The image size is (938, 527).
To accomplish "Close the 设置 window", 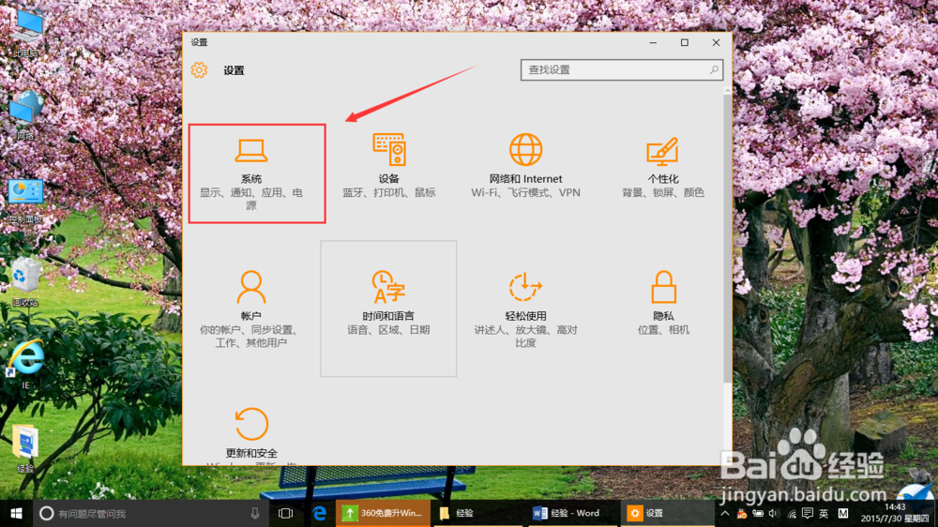I will click(x=716, y=42).
